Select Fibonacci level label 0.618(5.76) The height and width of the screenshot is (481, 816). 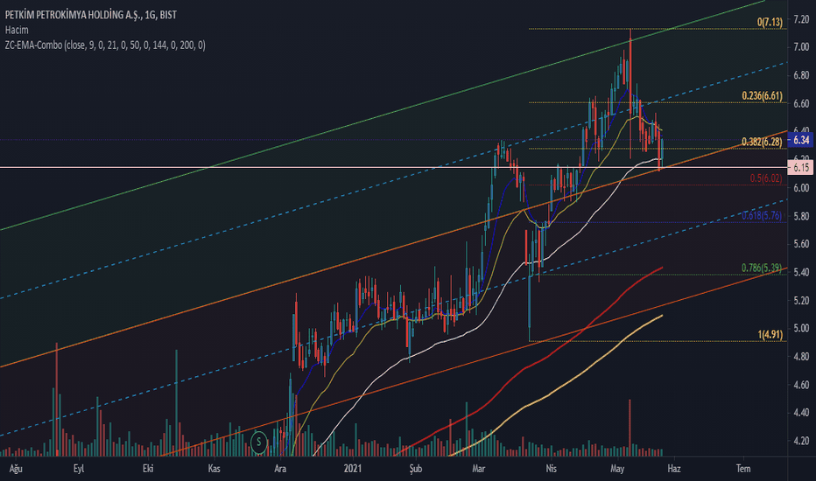(762, 216)
